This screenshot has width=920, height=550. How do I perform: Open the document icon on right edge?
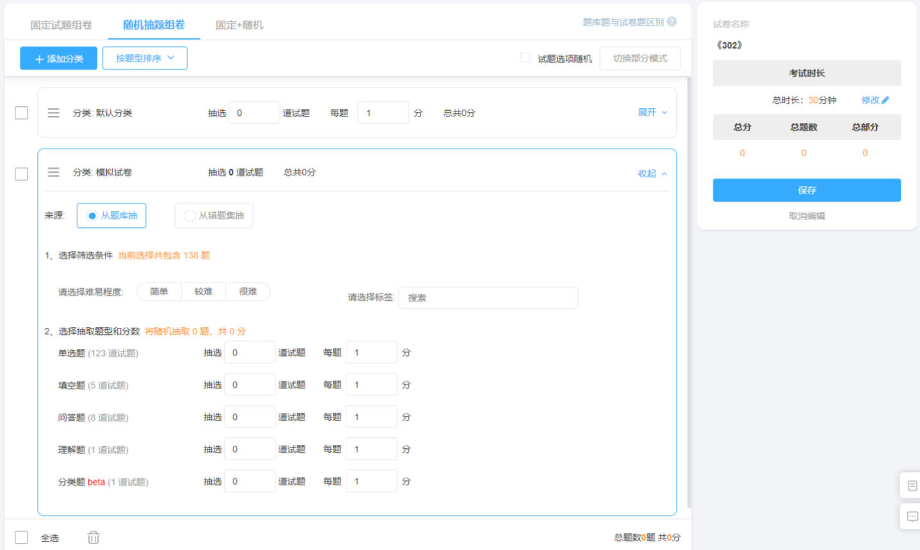(x=912, y=485)
